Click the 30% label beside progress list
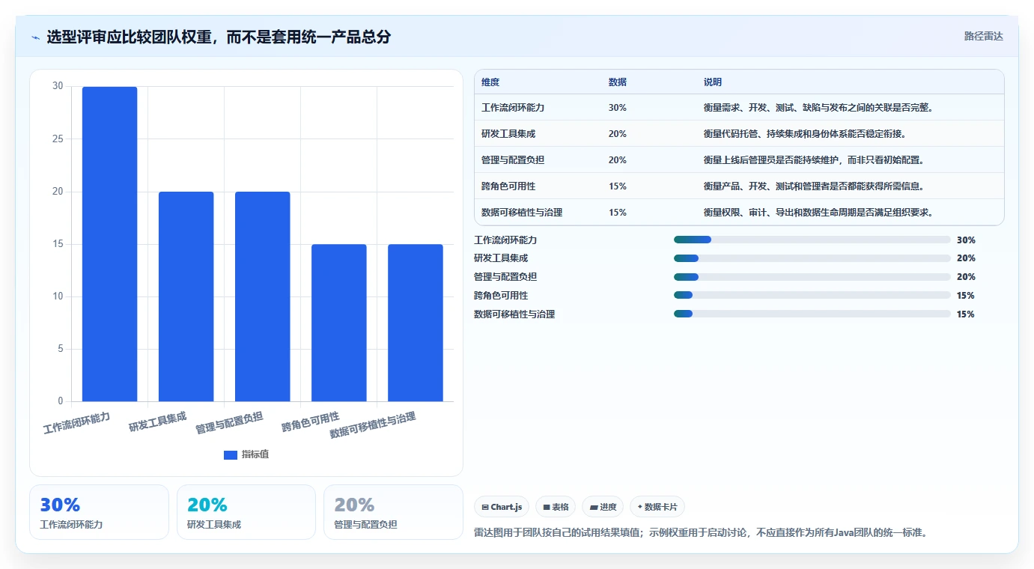The image size is (1034, 569). pos(966,240)
